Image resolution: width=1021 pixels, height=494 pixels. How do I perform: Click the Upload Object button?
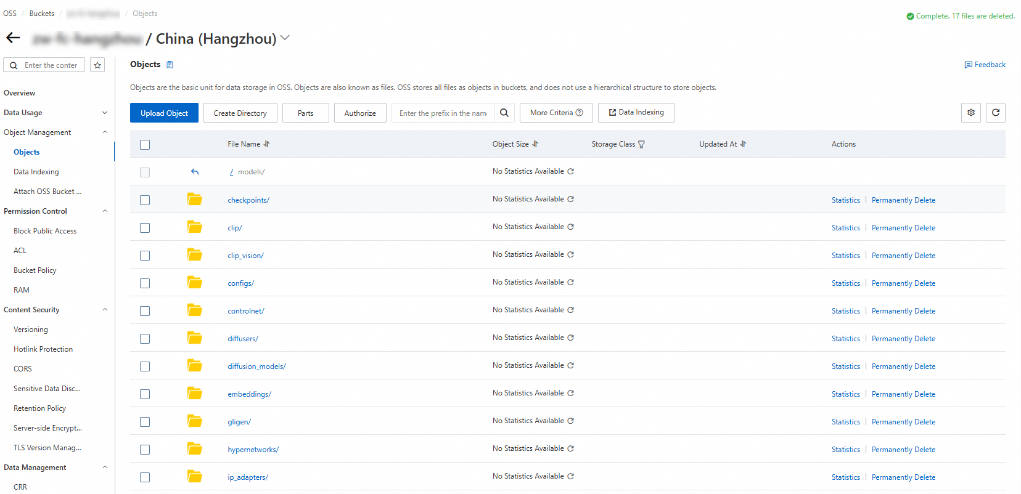pos(164,113)
